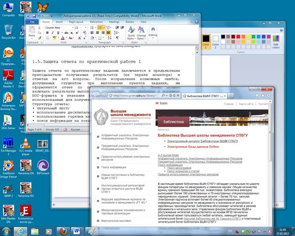Click Grow Font icon in Word
This screenshot has height=236, width=295.
click(x=79, y=38)
